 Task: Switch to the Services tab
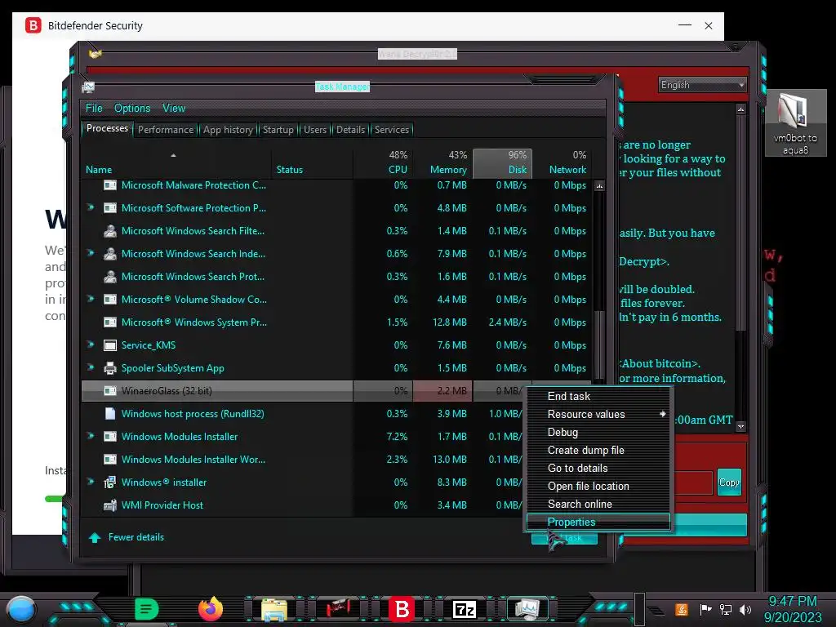[x=391, y=130]
